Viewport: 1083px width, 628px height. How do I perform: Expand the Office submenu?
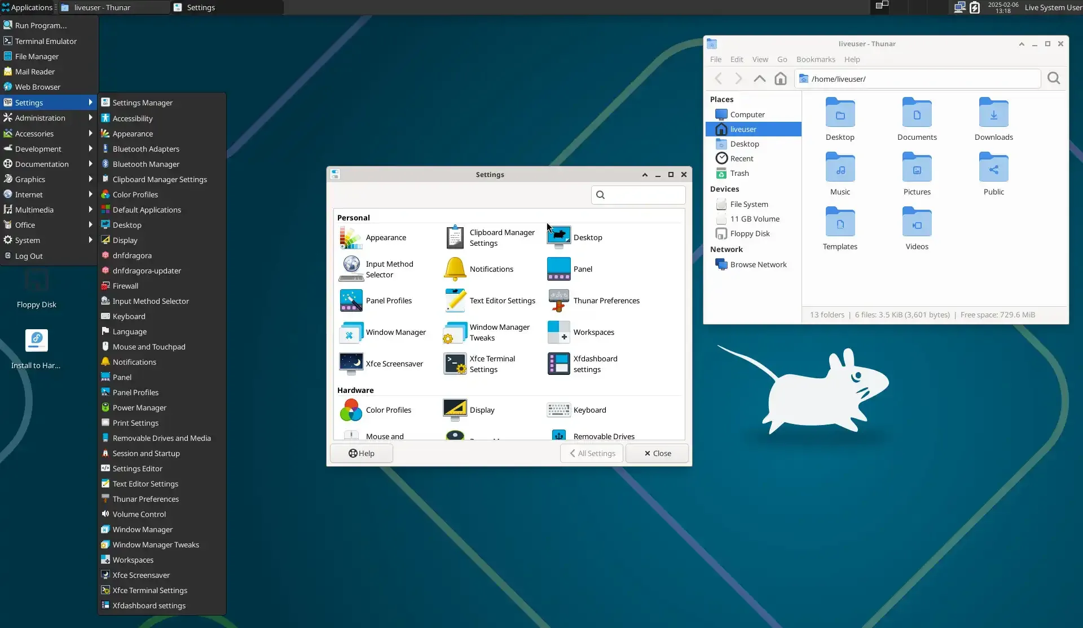(25, 224)
